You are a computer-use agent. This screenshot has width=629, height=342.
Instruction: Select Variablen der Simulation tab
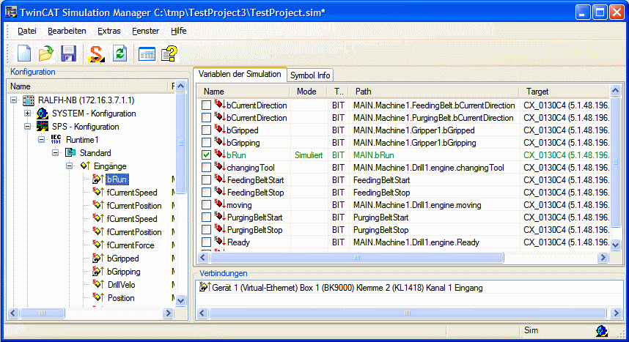[x=240, y=74]
